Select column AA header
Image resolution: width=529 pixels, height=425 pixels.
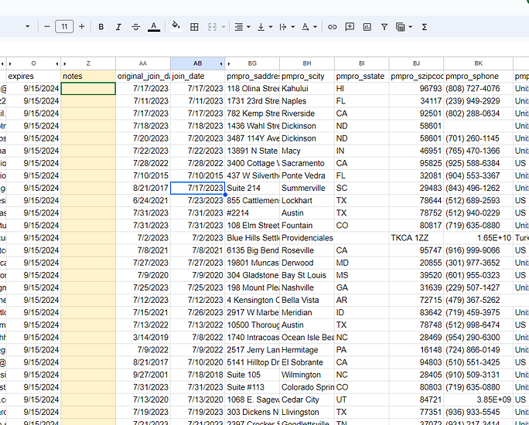tap(143, 63)
